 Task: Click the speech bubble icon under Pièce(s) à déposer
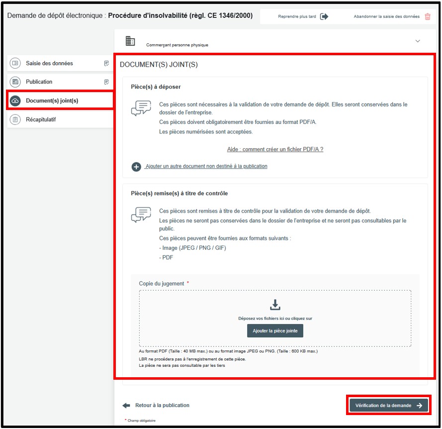click(x=141, y=108)
